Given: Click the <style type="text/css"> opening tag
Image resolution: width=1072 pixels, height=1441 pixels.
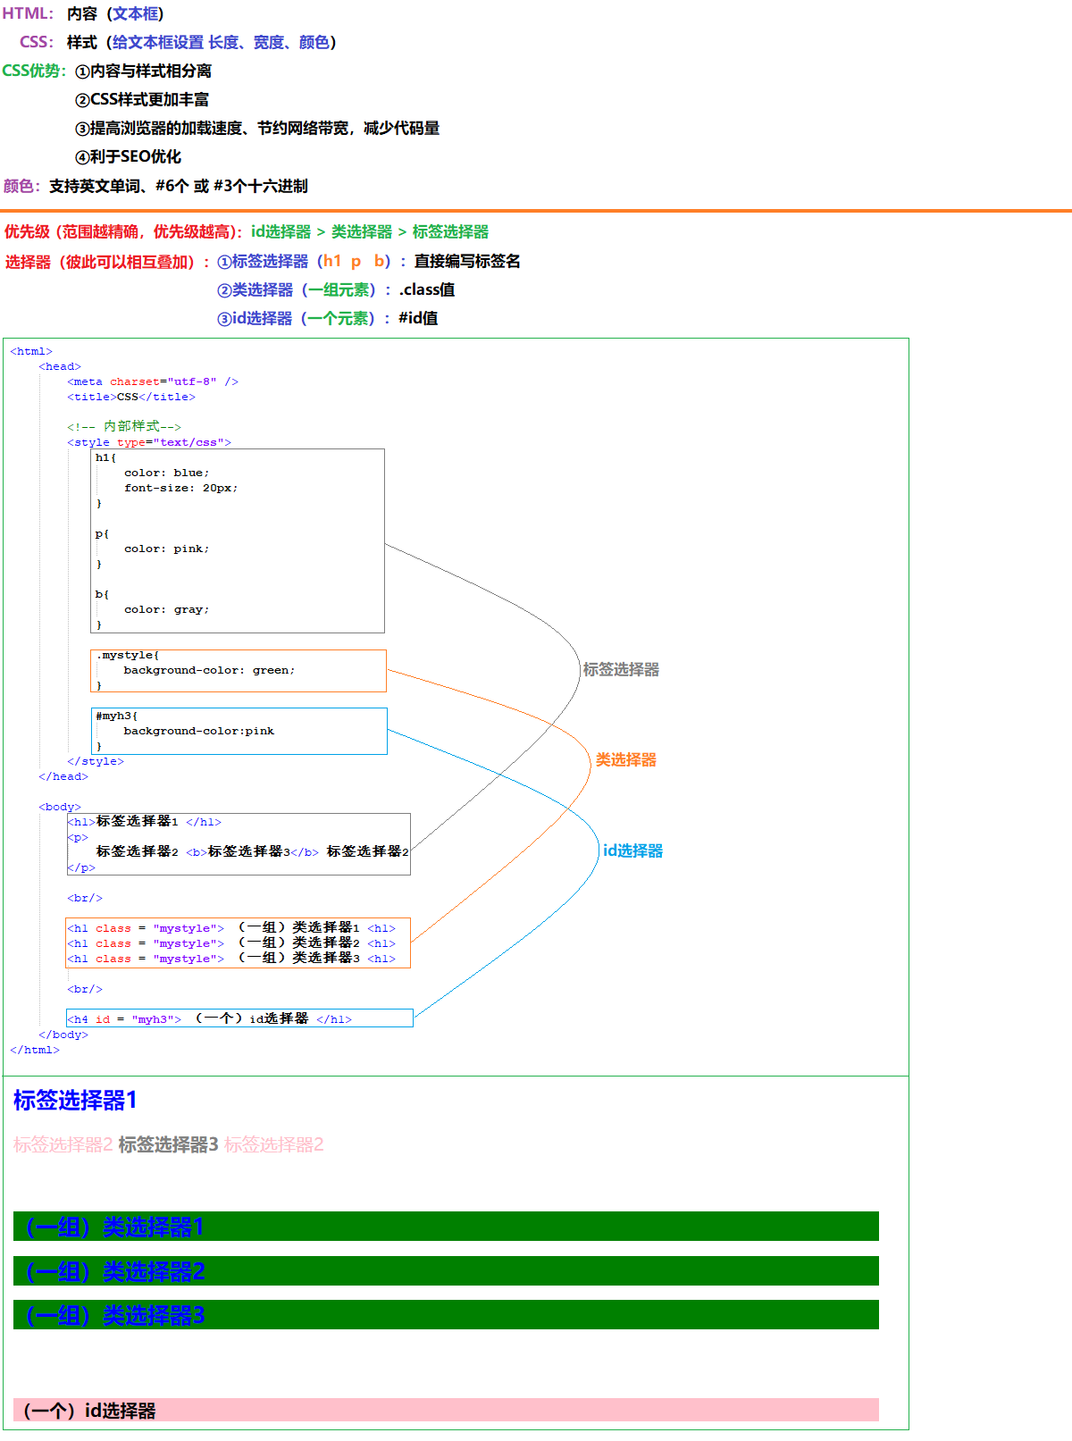Looking at the screenshot, I should (x=148, y=443).
